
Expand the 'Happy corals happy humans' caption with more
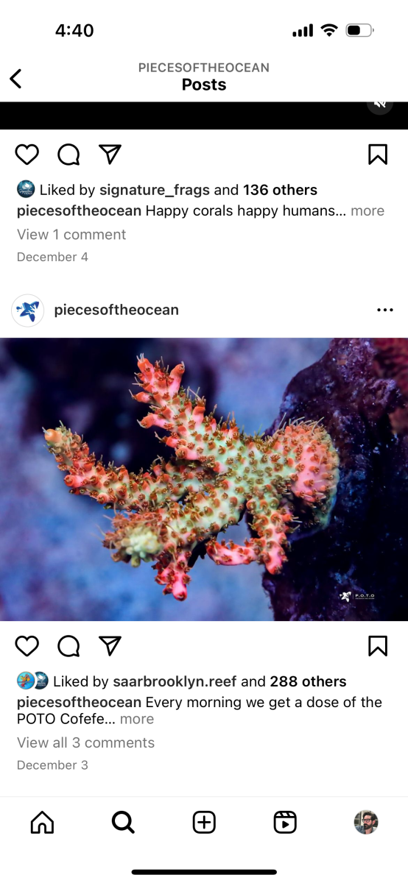point(367,210)
